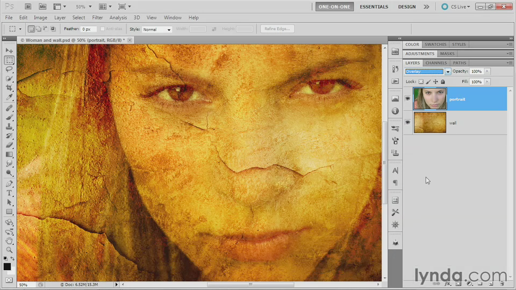Select the Move tool
Viewport: 516px width, 290px height.
pos(9,50)
